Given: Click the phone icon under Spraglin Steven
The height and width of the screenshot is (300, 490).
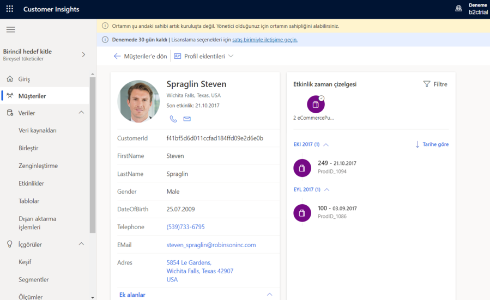Looking at the screenshot, I should click(x=173, y=119).
